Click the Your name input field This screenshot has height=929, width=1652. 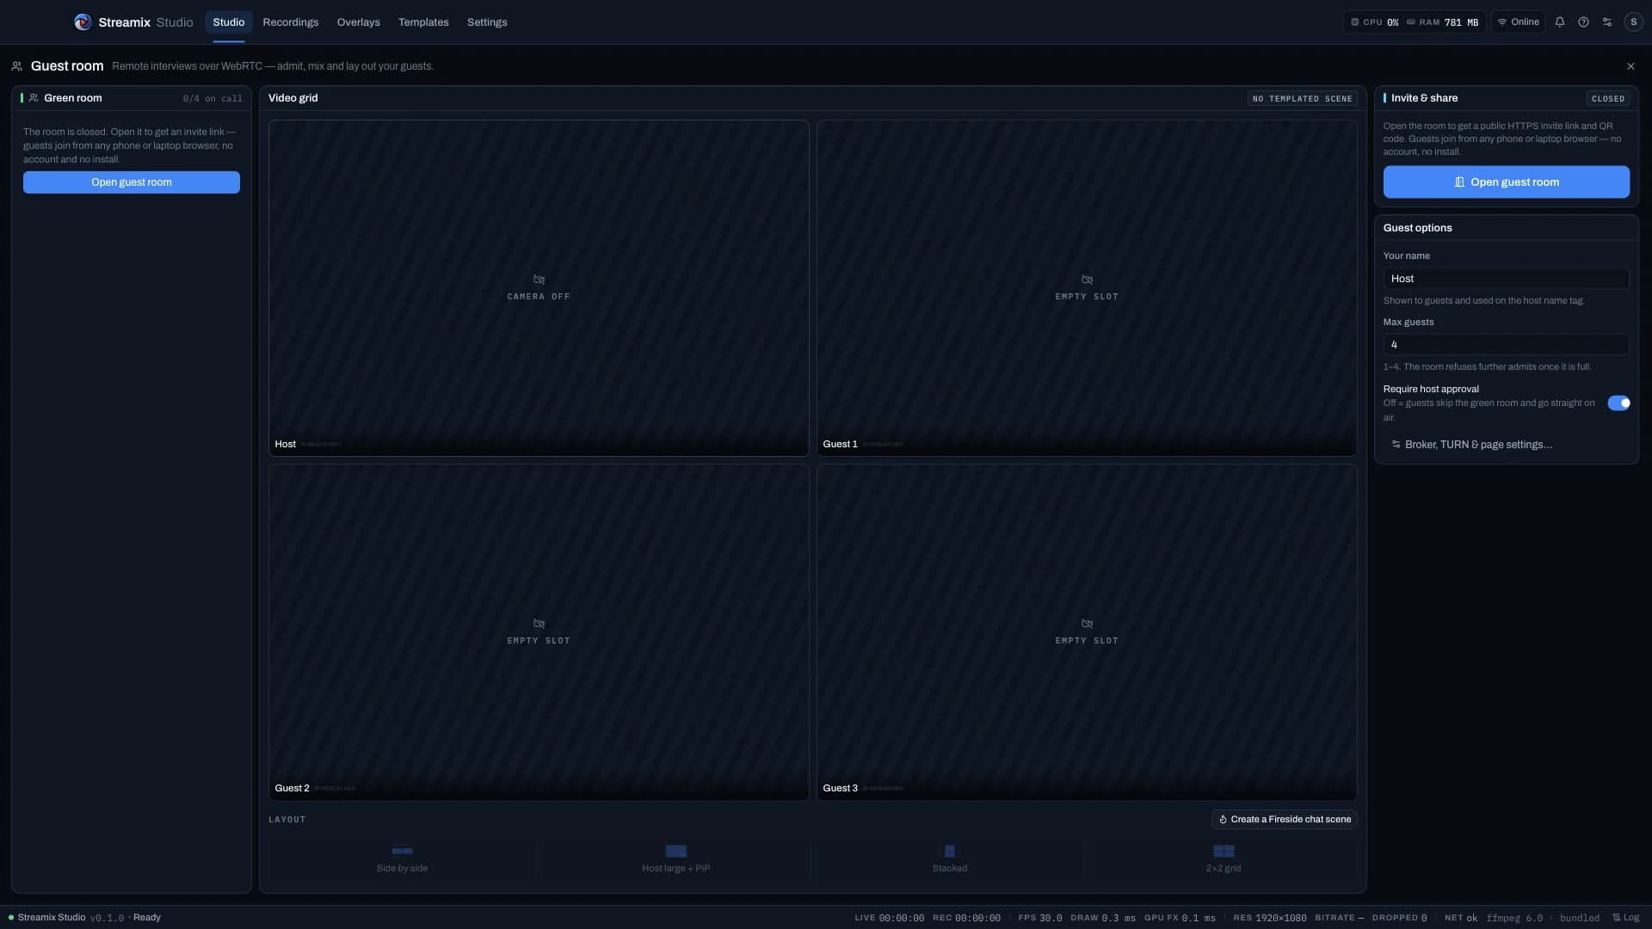[1506, 279]
